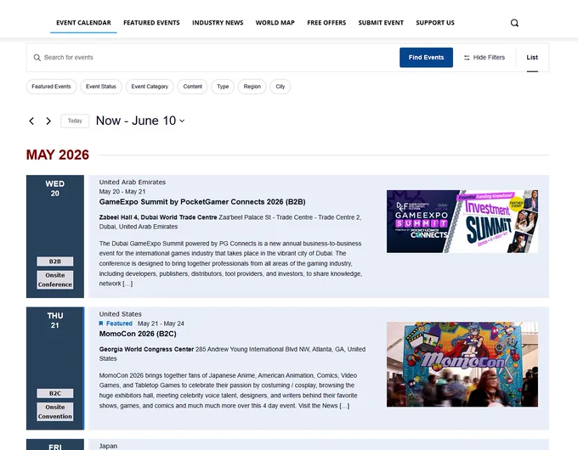Open the Now - June 10 date picker

tap(140, 121)
